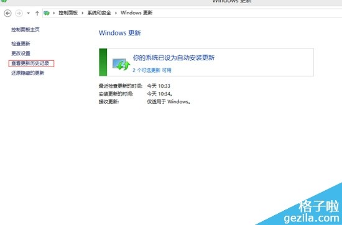Click the Windows 更新 page heading
Viewport: 342px width, 225px height.
pyautogui.click(x=120, y=33)
